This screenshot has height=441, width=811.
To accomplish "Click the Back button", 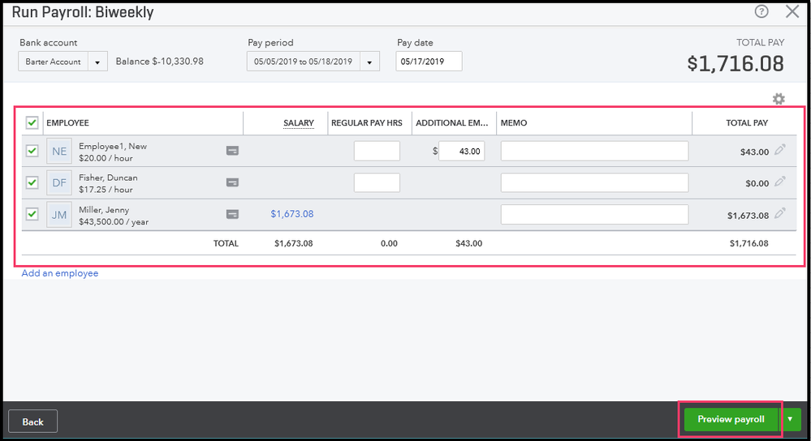I will pos(32,422).
